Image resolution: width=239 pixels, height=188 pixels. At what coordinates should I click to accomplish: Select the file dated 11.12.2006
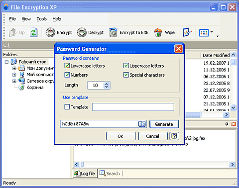pyautogui.click(x=216, y=70)
